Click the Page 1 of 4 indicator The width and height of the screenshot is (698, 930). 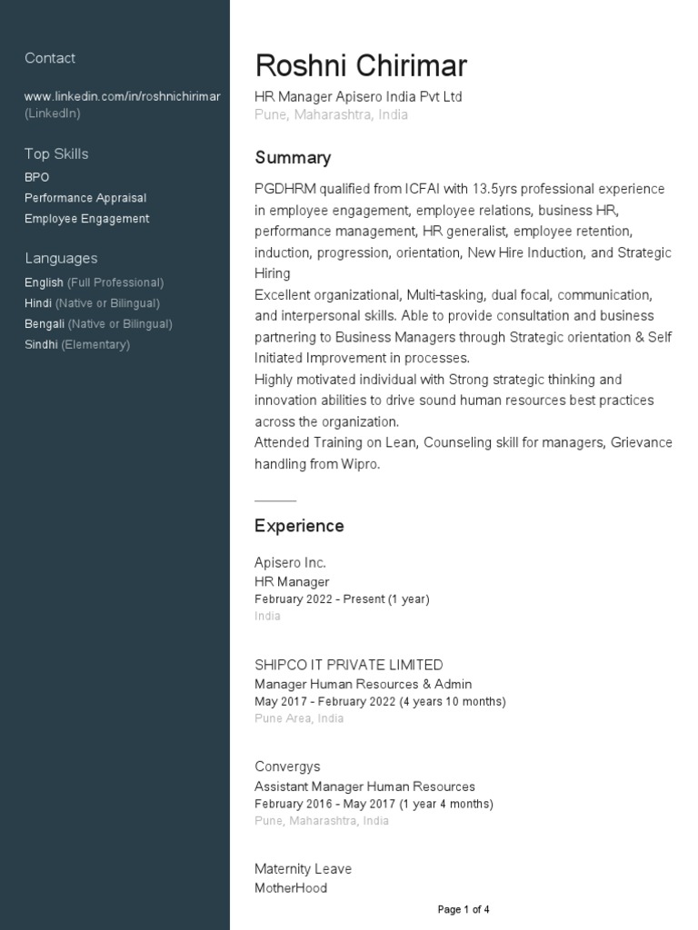pos(464,909)
